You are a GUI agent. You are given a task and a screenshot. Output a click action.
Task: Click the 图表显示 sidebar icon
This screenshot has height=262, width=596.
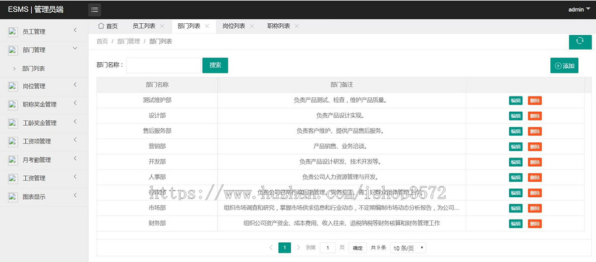13,196
